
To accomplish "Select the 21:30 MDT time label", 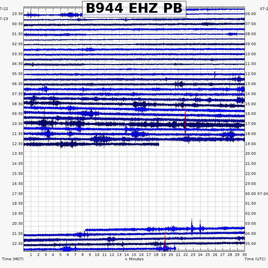I will (x=17, y=233).
